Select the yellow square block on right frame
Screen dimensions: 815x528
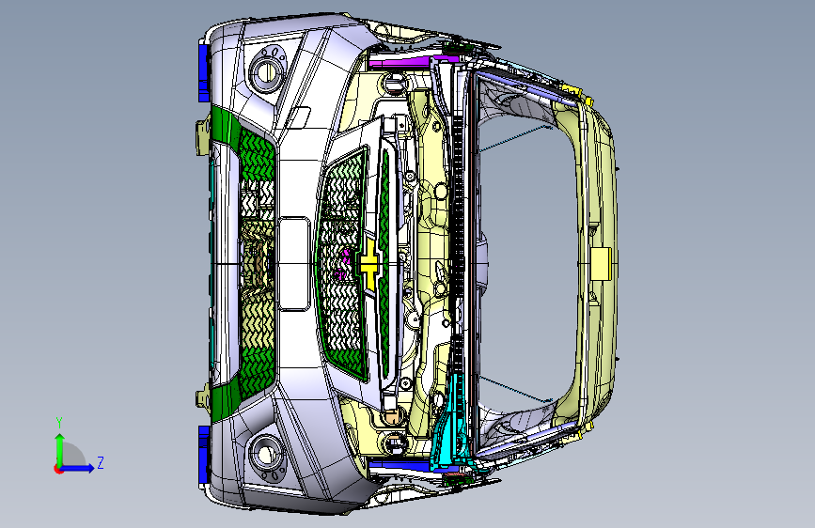tap(601, 263)
